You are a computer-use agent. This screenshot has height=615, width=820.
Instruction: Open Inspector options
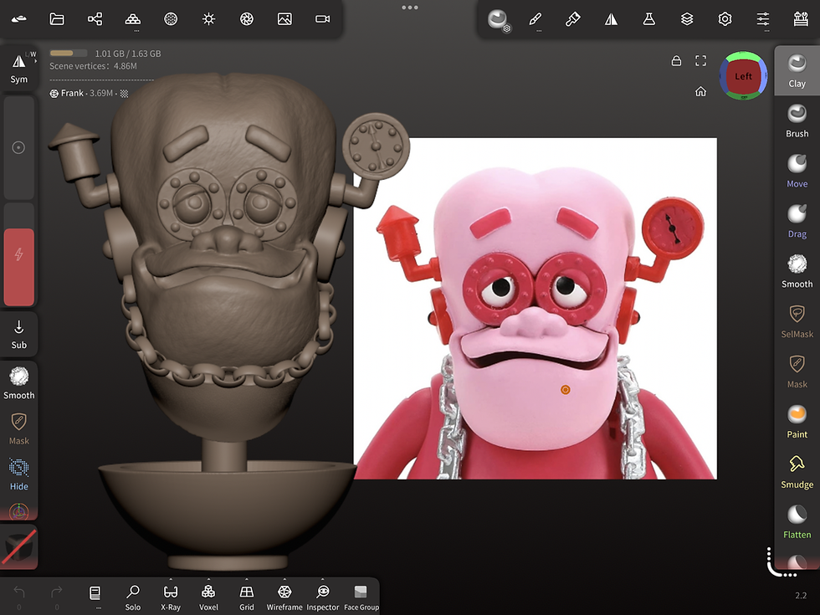pos(323,597)
